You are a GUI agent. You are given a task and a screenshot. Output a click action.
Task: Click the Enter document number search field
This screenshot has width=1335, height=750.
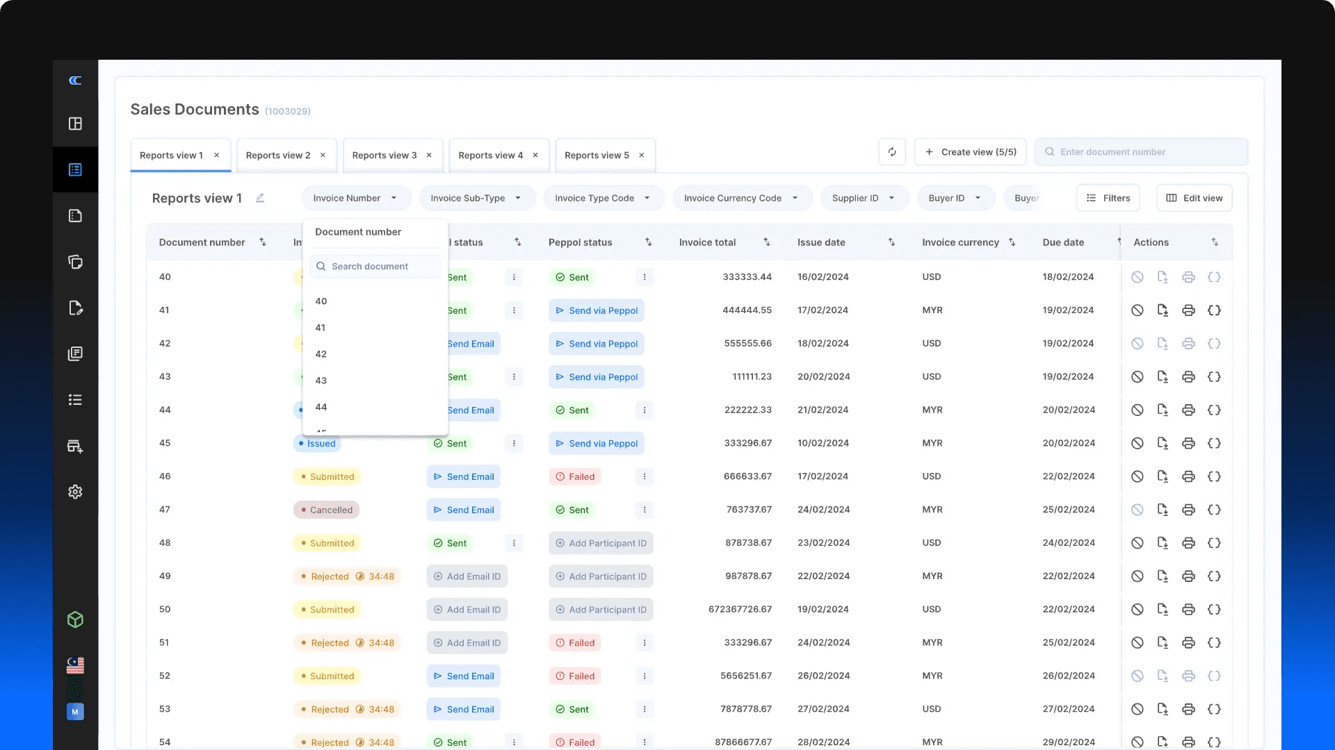tap(1140, 152)
